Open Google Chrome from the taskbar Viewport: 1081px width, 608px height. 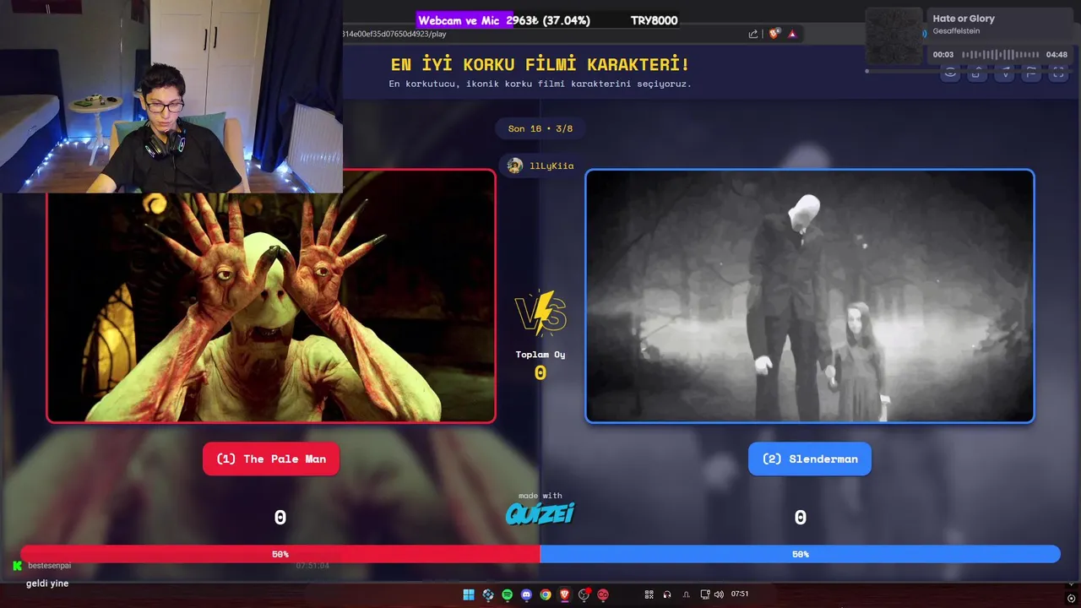546,594
